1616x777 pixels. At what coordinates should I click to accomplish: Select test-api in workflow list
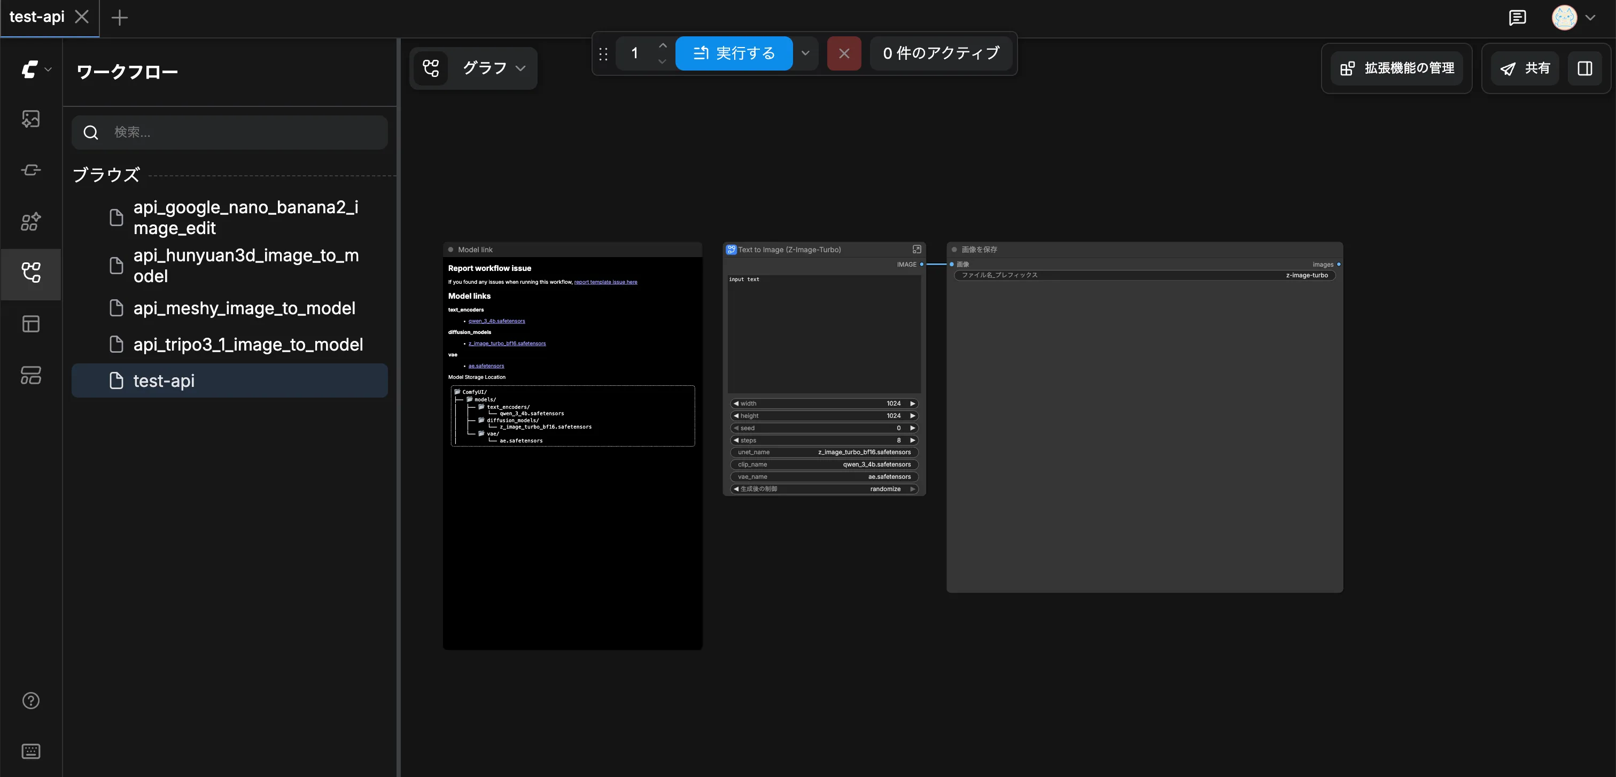[230, 380]
